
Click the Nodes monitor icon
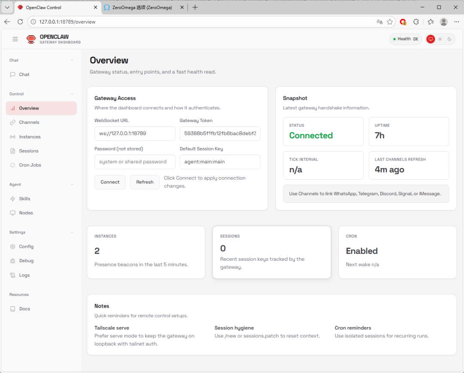coord(13,213)
